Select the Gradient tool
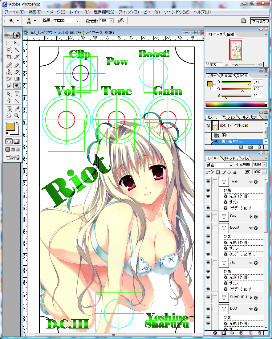This screenshot has width=272, height=339. tap(17, 79)
